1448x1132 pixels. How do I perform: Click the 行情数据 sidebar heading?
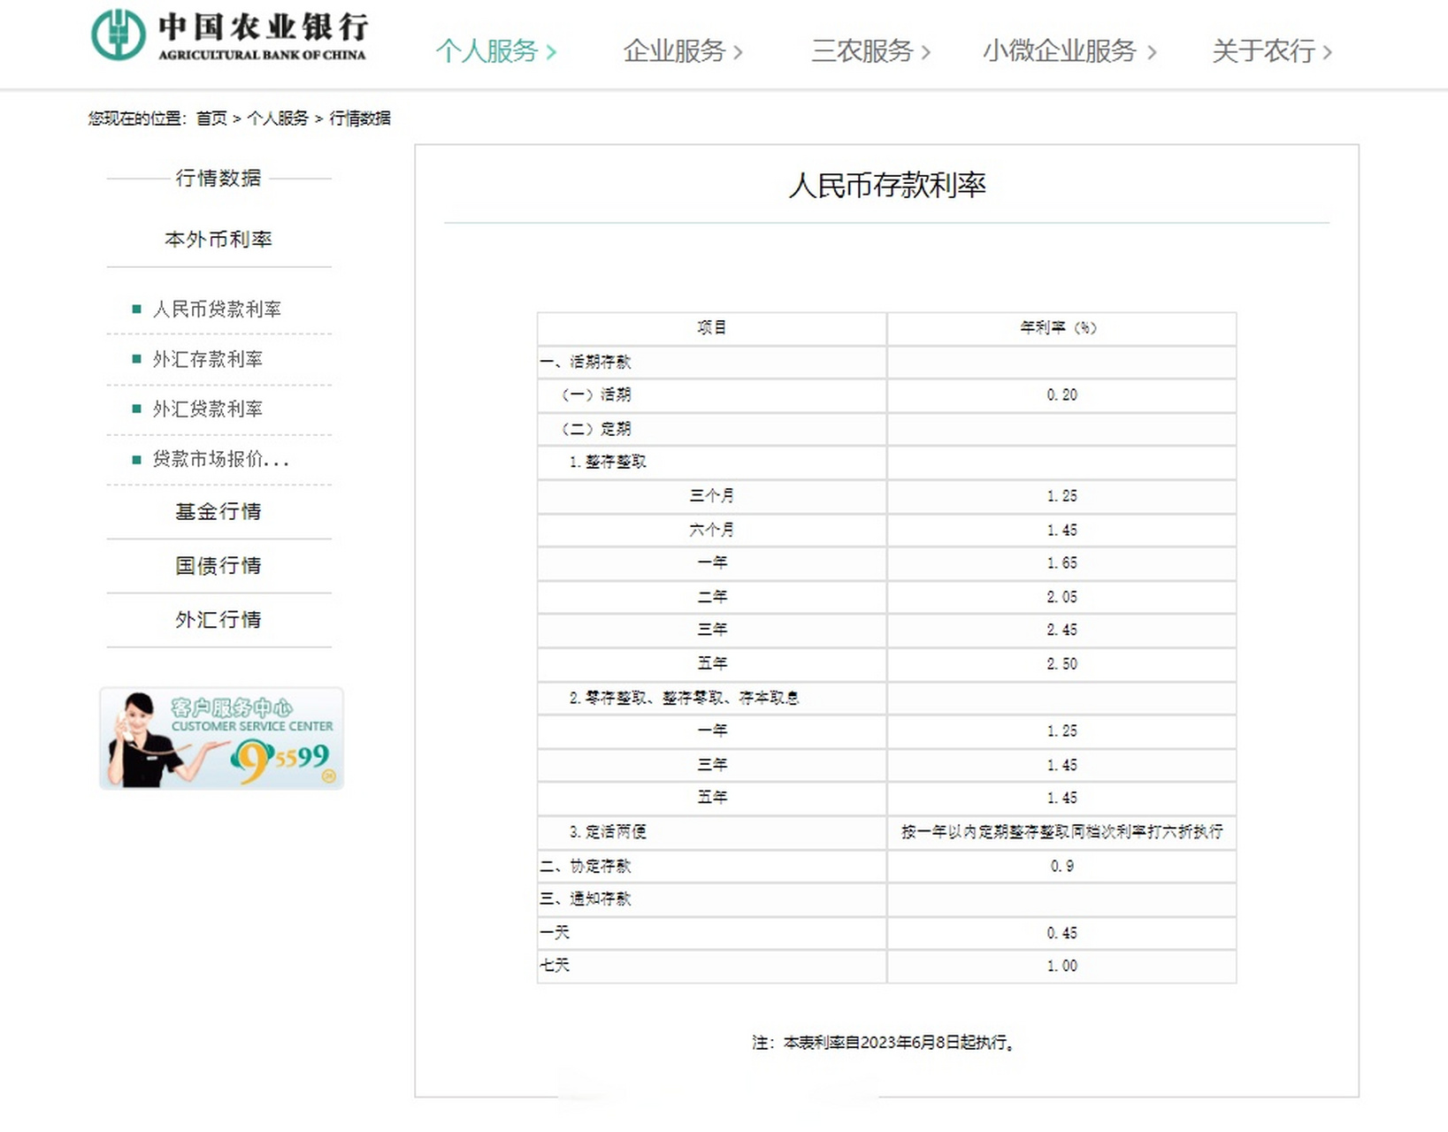point(218,180)
